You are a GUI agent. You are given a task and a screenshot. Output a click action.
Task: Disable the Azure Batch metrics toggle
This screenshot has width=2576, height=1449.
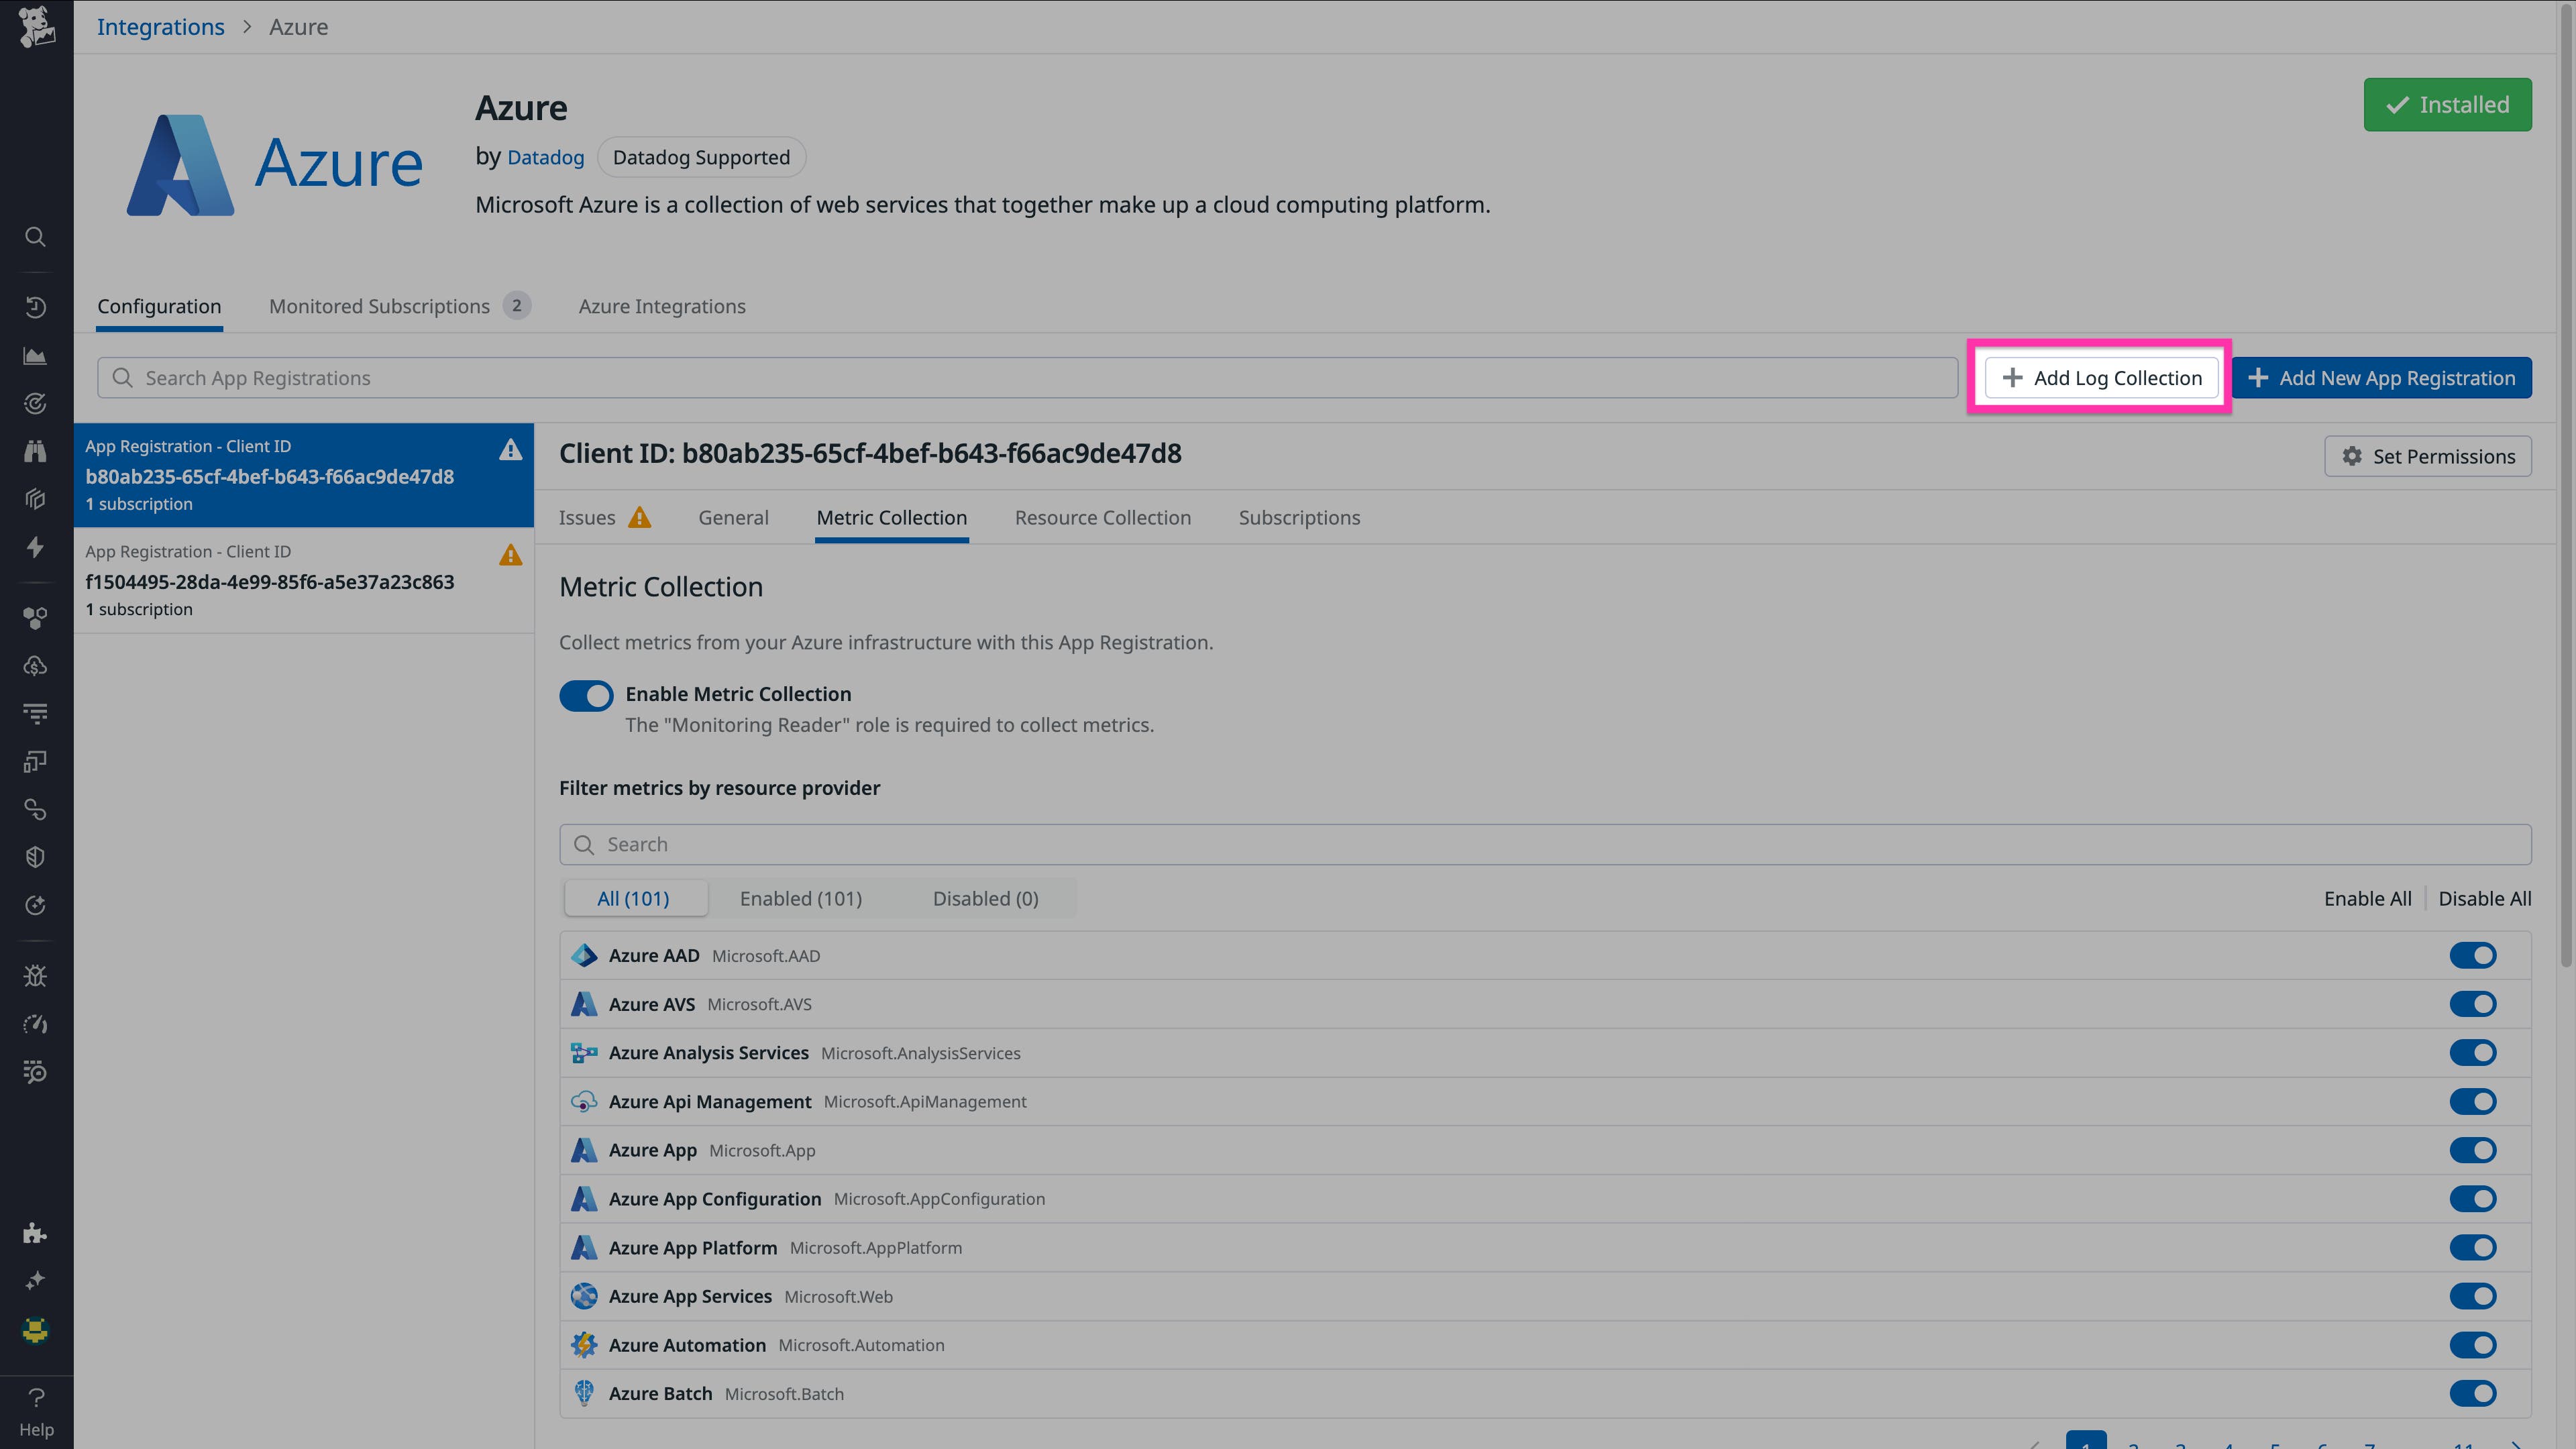click(x=2474, y=1393)
